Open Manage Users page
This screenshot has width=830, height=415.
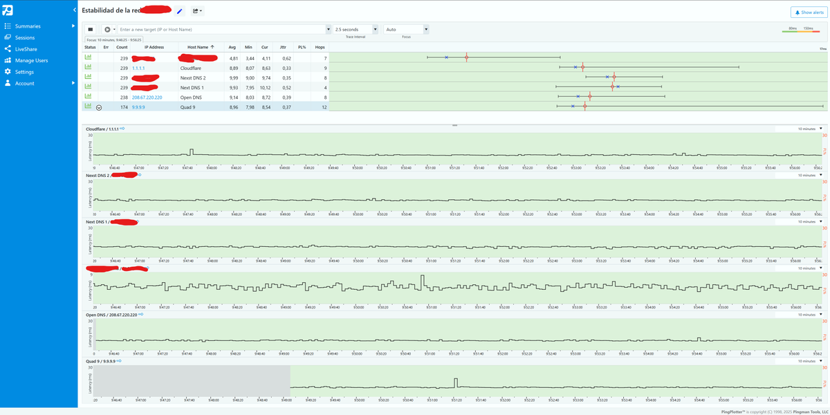(x=31, y=60)
